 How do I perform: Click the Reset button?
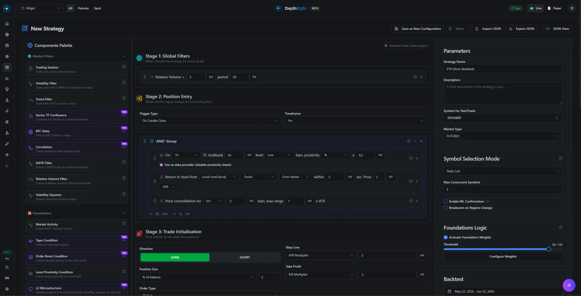click(456, 29)
